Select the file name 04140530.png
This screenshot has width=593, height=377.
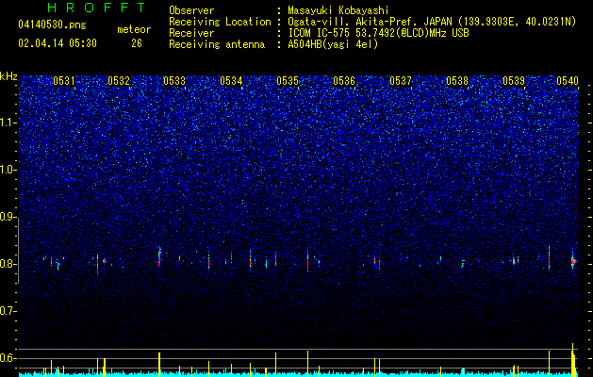(52, 25)
